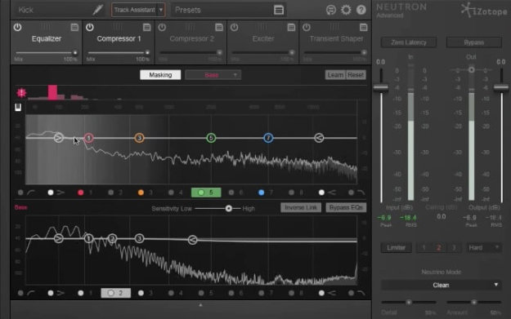Image resolution: width=511 pixels, height=319 pixels.
Task: Toggle upper EQ band 1 red enable dot
Action: pos(80,193)
